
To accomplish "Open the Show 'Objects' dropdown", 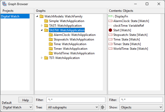I will coord(141,107).
